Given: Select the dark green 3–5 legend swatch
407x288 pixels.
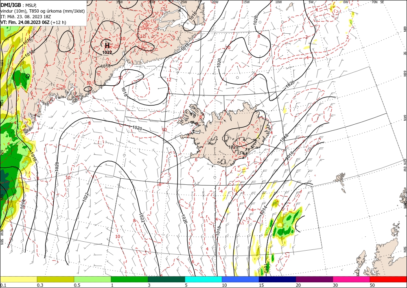Looking at the screenshot, I should pyautogui.click(x=166, y=279).
